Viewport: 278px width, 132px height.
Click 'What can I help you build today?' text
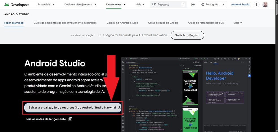(223, 83)
